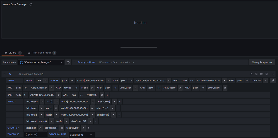Remove field(total) from SELECT
Viewport: 278px width, 138px height.
pos(41,115)
